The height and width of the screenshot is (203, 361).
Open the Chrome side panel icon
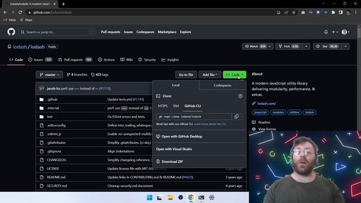(341, 12)
